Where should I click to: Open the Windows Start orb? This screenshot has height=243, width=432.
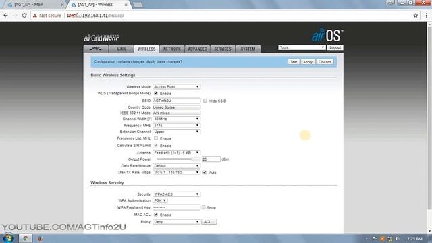8,238
